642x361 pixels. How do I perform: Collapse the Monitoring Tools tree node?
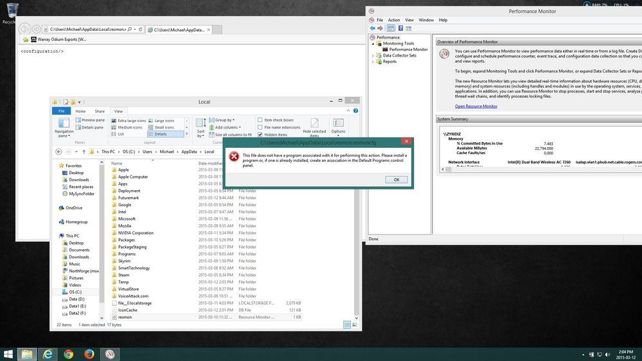[373, 44]
